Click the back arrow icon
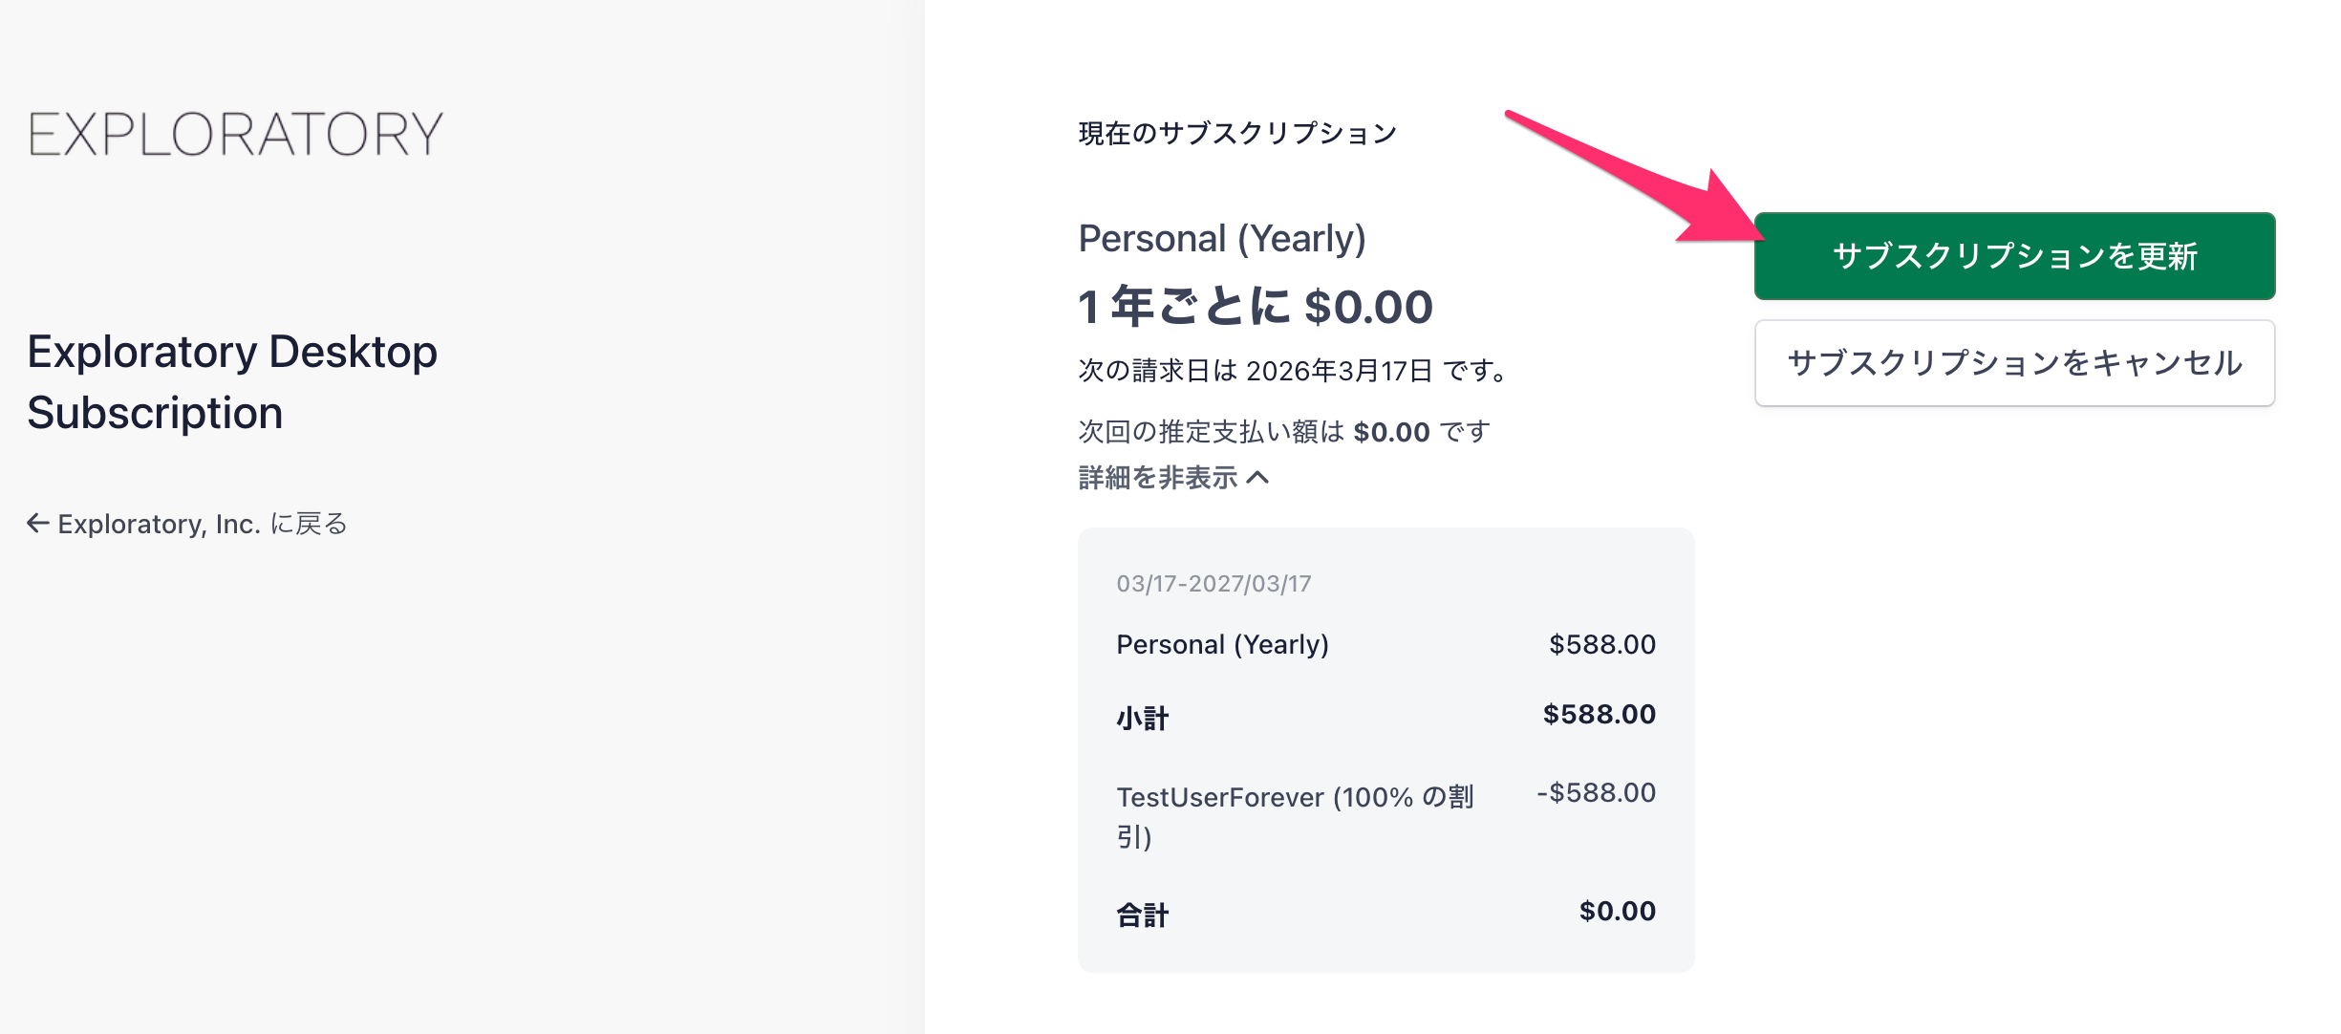Image resolution: width=2341 pixels, height=1034 pixels. 37,523
